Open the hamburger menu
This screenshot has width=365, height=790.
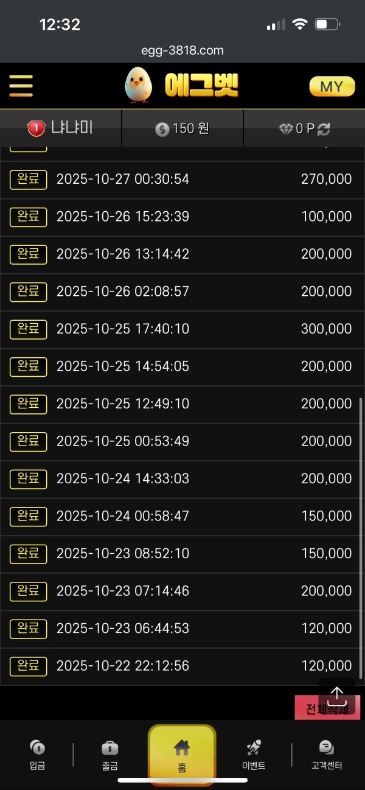[x=21, y=85]
